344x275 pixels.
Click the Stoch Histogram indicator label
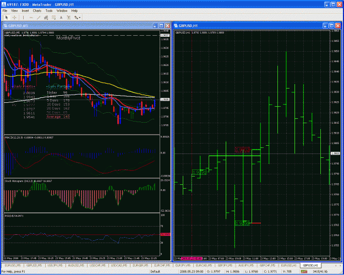(x=28, y=181)
